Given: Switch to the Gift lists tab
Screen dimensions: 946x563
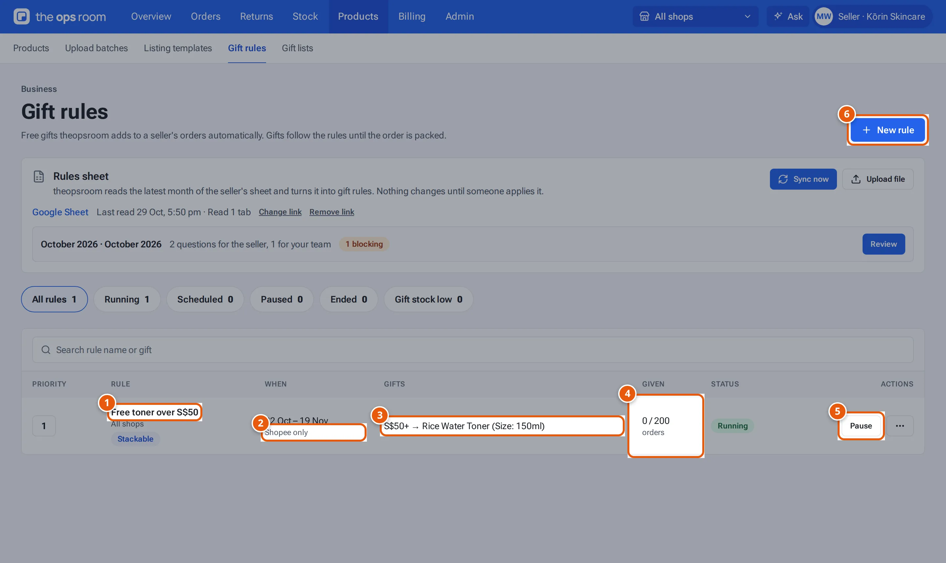Looking at the screenshot, I should (x=297, y=48).
